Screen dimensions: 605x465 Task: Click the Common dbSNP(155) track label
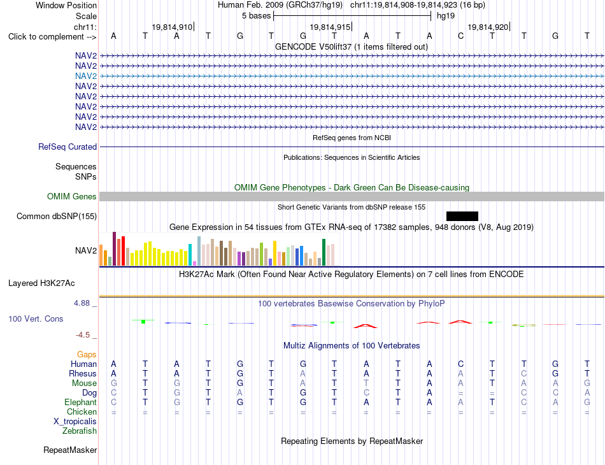pyautogui.click(x=57, y=216)
